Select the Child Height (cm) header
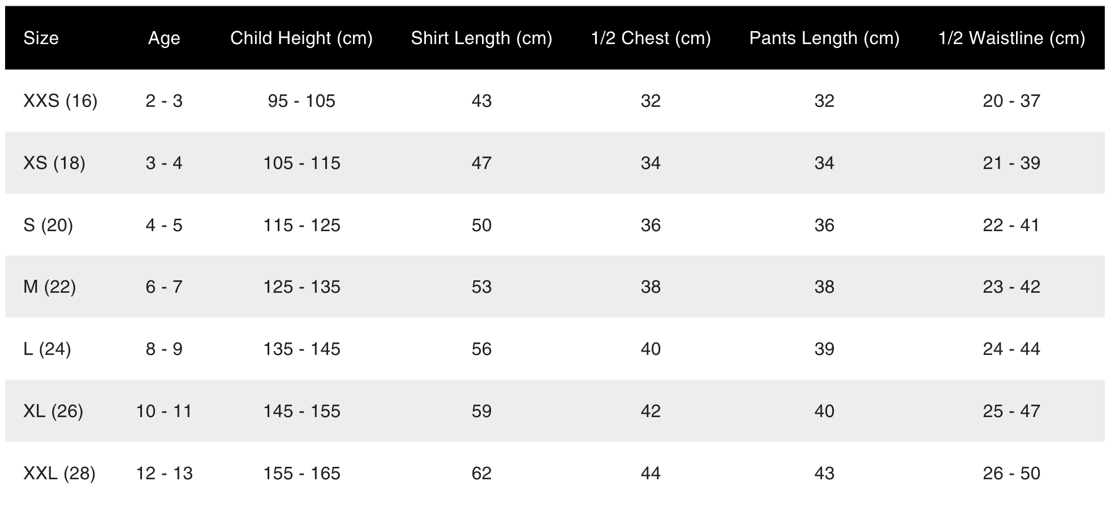Image resolution: width=1111 pixels, height=529 pixels. (302, 38)
